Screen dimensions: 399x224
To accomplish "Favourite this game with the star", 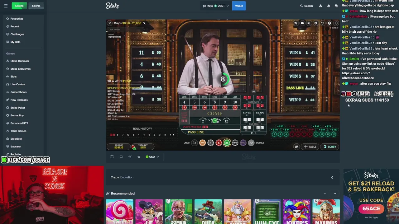I will pyautogui.click(x=139, y=157).
